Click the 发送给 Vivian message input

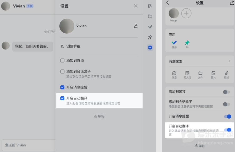29,145
